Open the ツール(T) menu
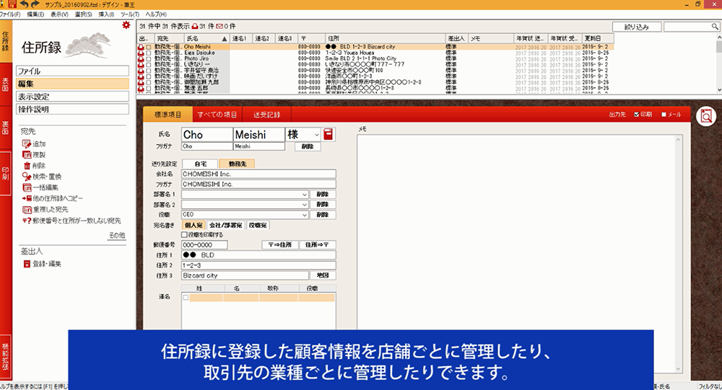Viewport: 722px width, 390px height. click(130, 14)
